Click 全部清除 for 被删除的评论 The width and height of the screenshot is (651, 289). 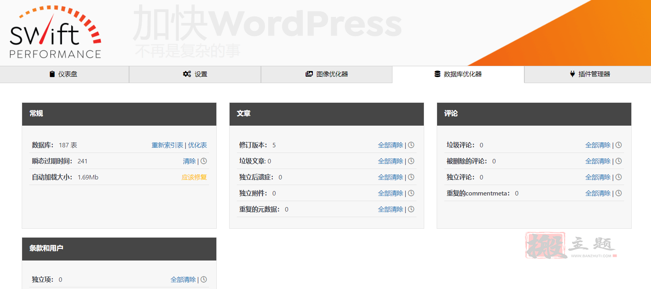click(598, 161)
